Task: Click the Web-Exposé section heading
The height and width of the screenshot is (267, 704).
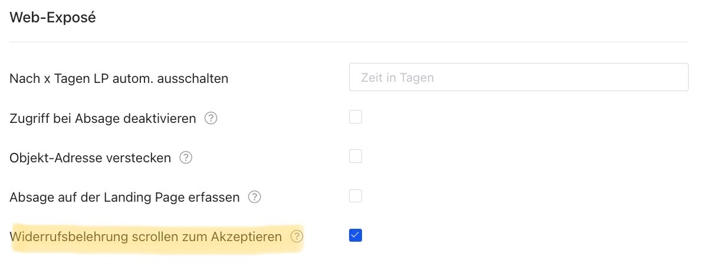Action: pos(52,18)
